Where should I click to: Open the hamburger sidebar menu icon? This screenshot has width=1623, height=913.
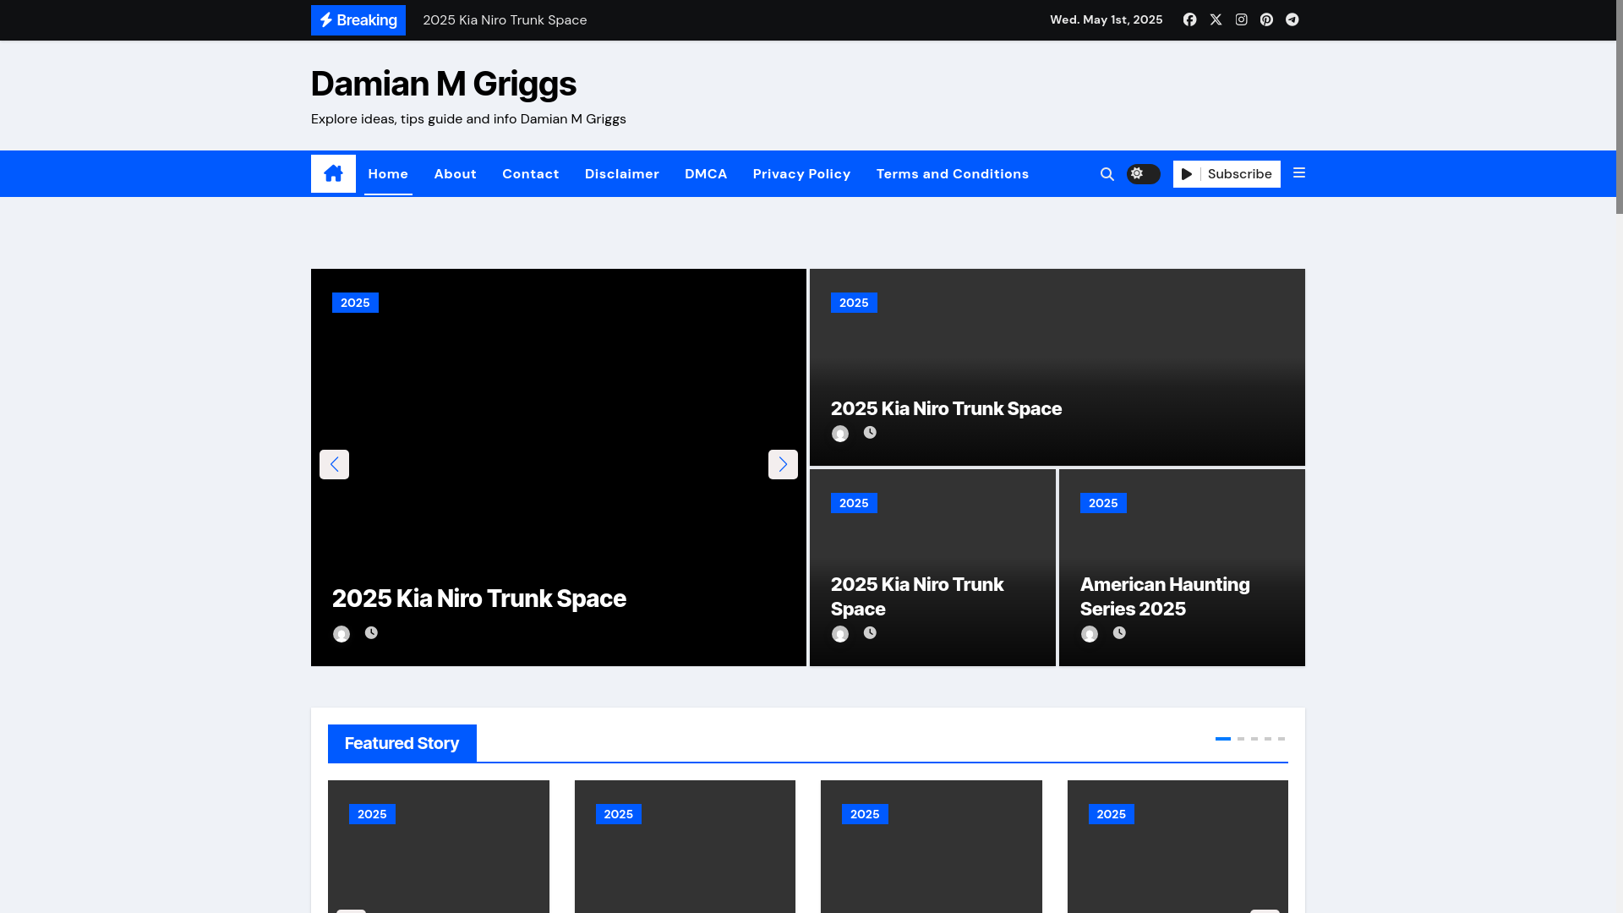[x=1299, y=173]
